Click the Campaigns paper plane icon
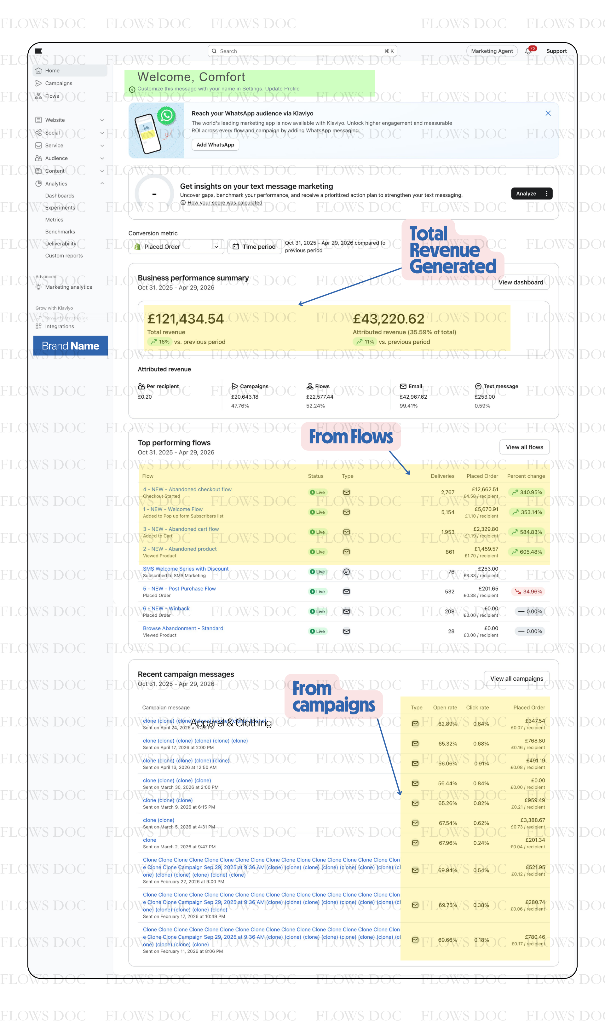 235,386
